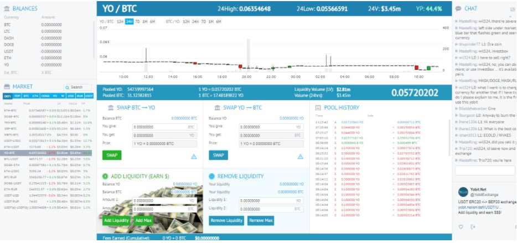Click the bank icon beside SWAP YO → BTC
The width and height of the screenshot is (517, 243).
click(218, 108)
